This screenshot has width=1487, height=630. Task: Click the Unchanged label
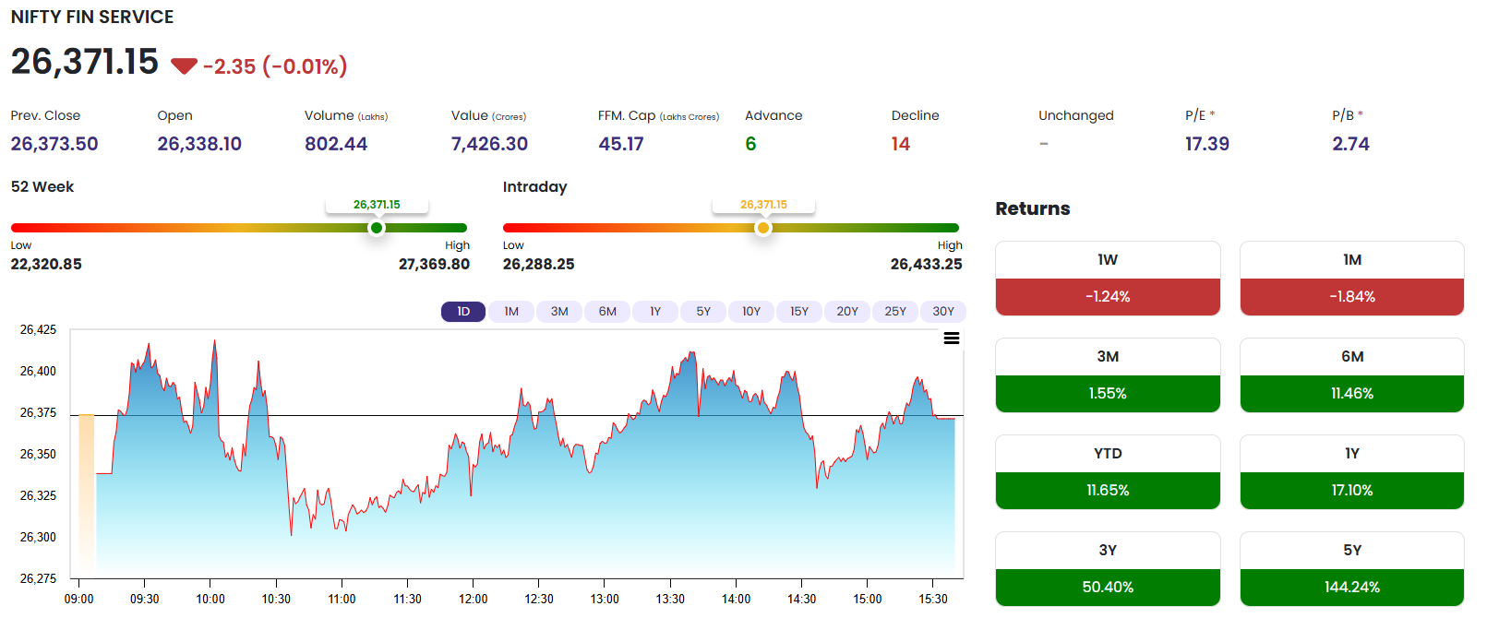point(1076,115)
